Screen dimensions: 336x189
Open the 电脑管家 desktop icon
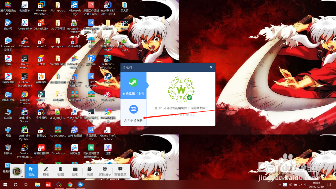coord(25,7)
